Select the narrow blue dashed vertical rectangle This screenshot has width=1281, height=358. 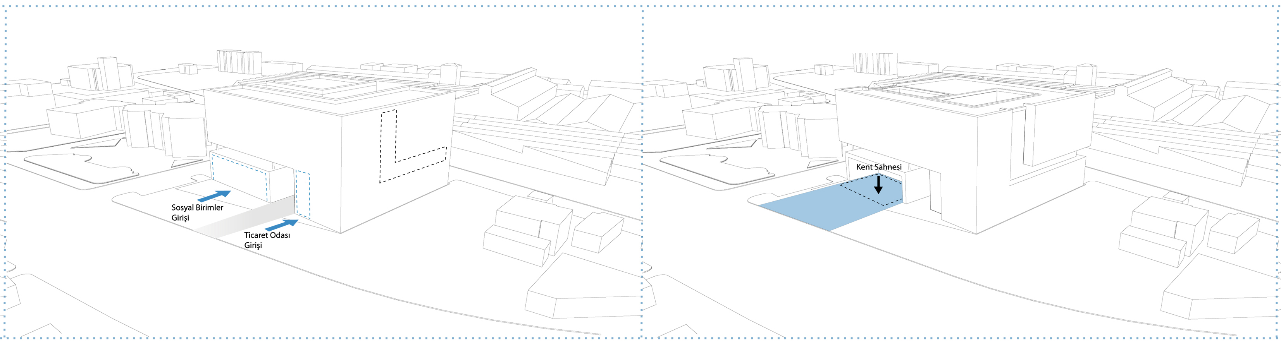303,195
